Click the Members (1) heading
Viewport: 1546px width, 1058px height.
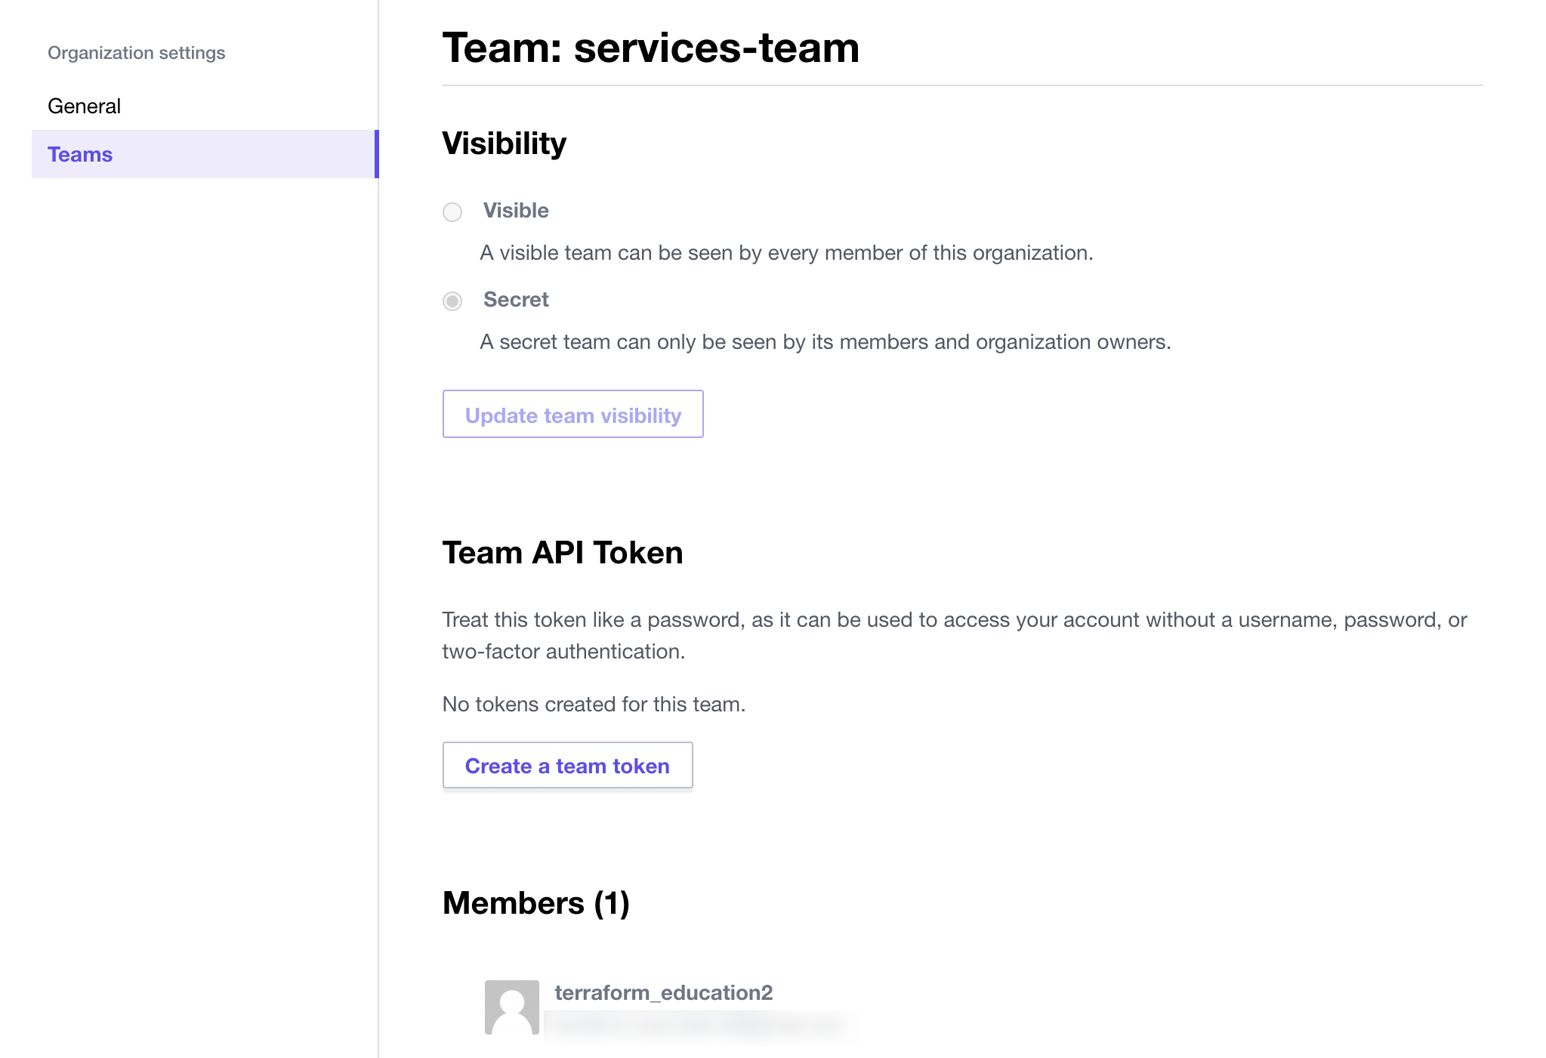coord(536,903)
